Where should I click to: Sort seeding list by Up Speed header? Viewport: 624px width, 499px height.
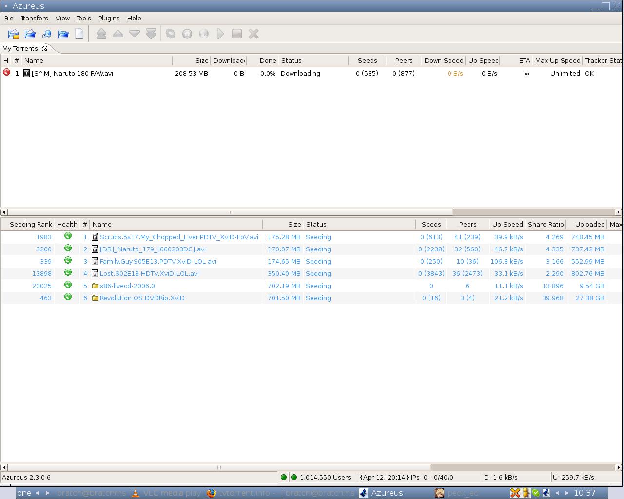[x=507, y=224]
